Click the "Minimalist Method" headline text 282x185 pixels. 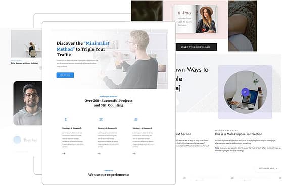[x=83, y=46]
